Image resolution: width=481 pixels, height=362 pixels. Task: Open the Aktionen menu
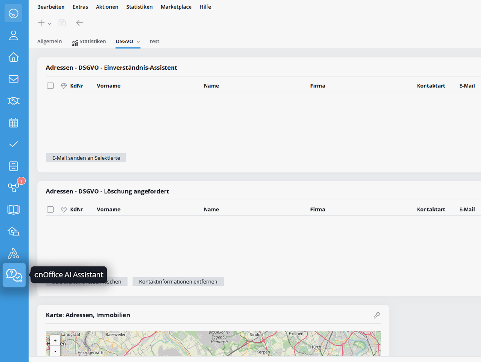107,7
